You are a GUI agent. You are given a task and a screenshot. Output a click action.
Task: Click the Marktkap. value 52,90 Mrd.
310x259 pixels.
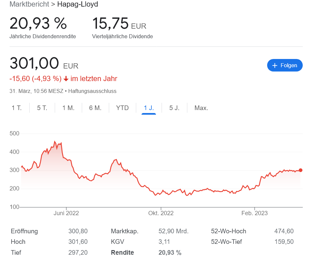pos(173,231)
